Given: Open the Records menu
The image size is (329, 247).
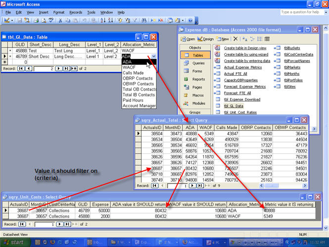Looking at the screenshot, I should click(x=76, y=12).
